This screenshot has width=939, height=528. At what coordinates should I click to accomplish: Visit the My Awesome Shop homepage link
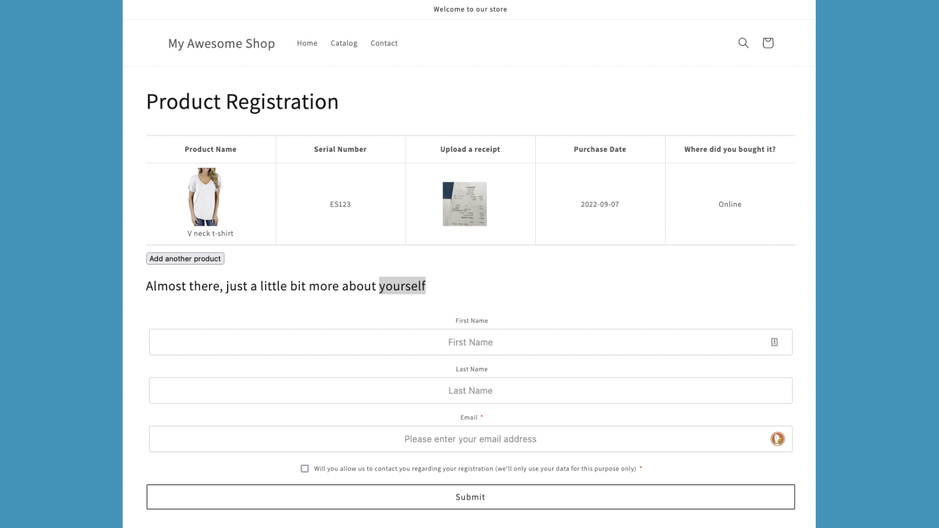[222, 43]
